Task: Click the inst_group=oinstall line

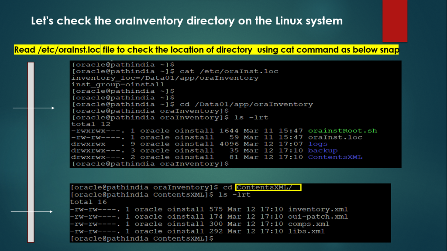Action: click(x=118, y=85)
